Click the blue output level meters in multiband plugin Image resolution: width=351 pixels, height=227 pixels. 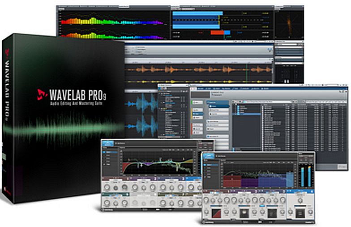pyautogui.click(x=306, y=176)
